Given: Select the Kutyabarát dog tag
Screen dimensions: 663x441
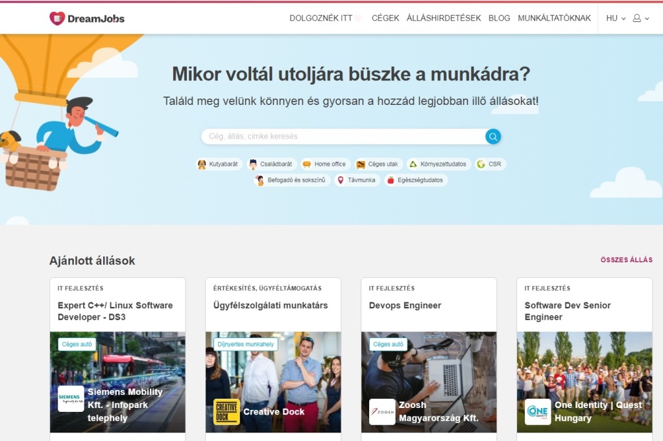Looking at the screenshot, I should (x=219, y=164).
